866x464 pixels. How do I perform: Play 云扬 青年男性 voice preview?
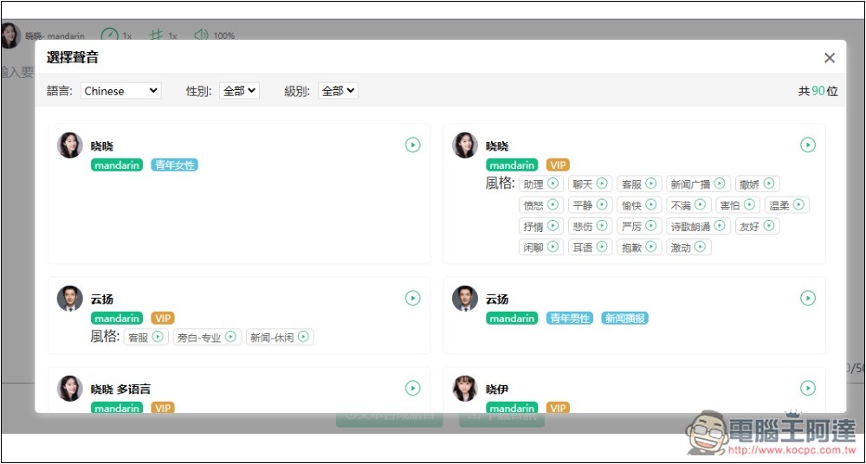coord(808,298)
